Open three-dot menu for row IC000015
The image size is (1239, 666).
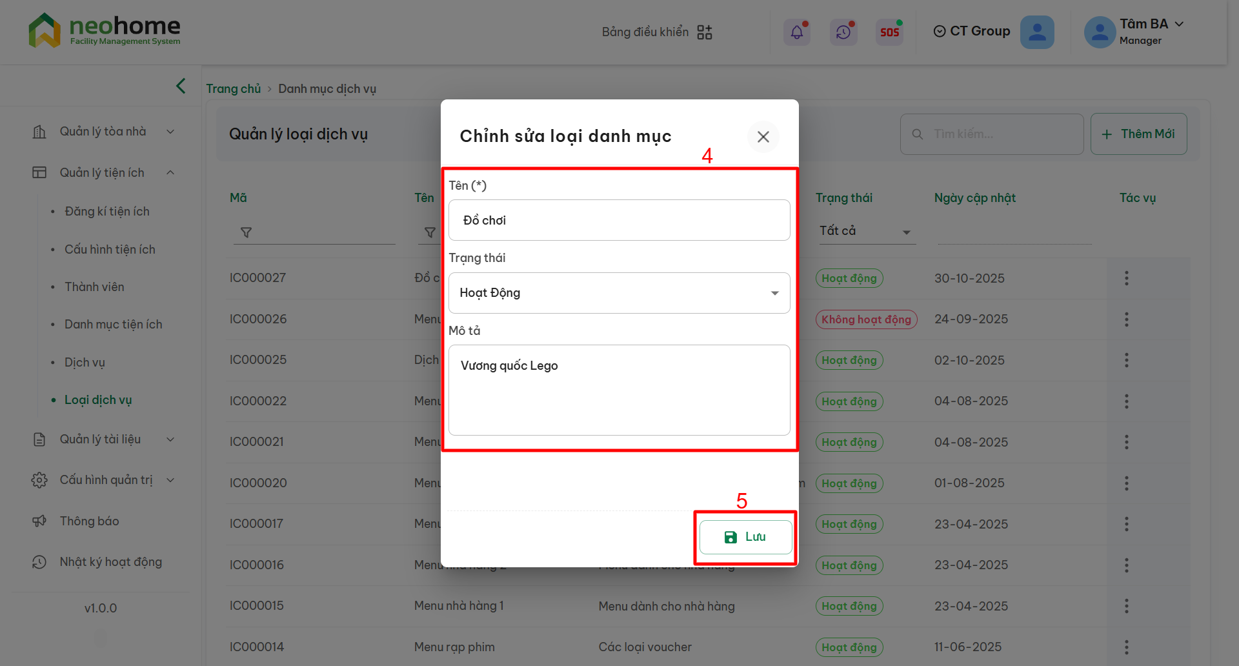coord(1126,606)
